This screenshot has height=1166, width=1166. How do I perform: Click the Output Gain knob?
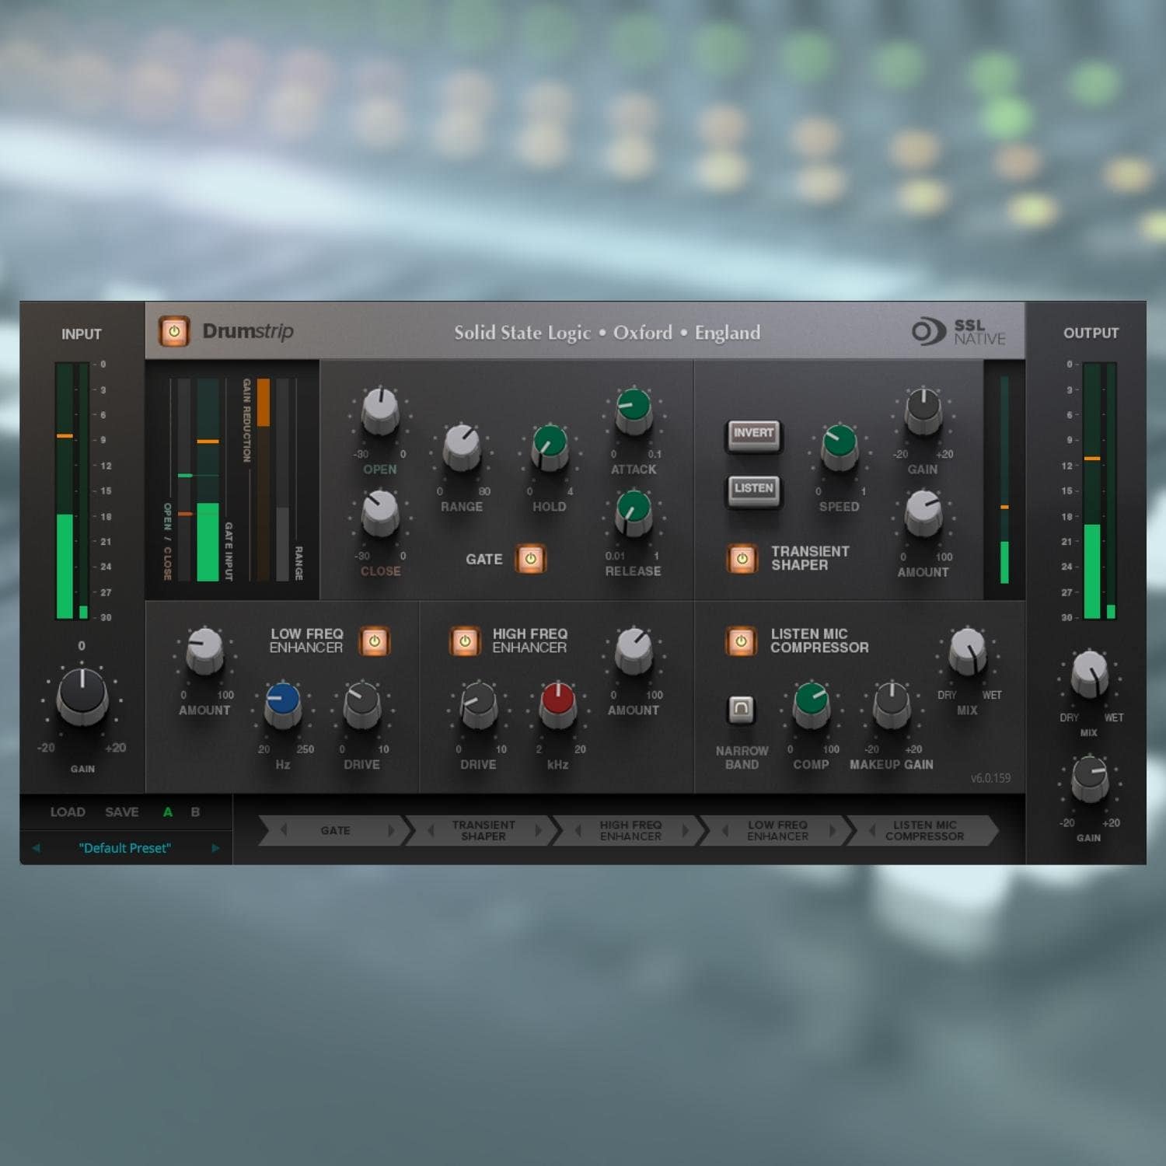point(1090,779)
